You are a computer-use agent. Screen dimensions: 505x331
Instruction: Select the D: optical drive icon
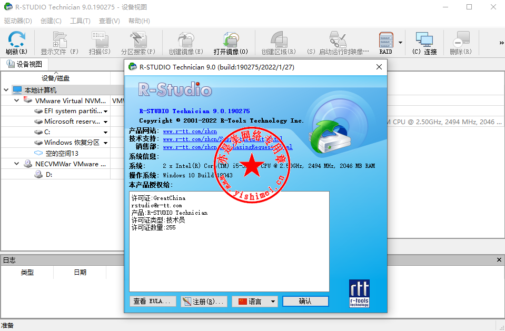pyautogui.click(x=38, y=174)
